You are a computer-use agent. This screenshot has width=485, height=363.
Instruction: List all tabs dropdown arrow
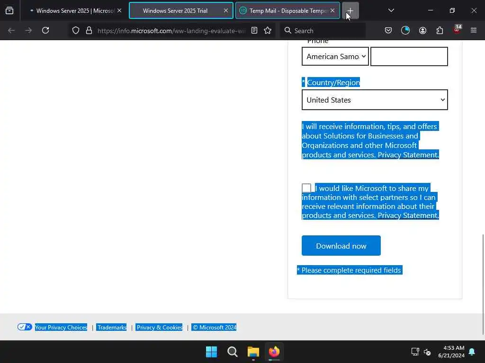[x=391, y=10]
